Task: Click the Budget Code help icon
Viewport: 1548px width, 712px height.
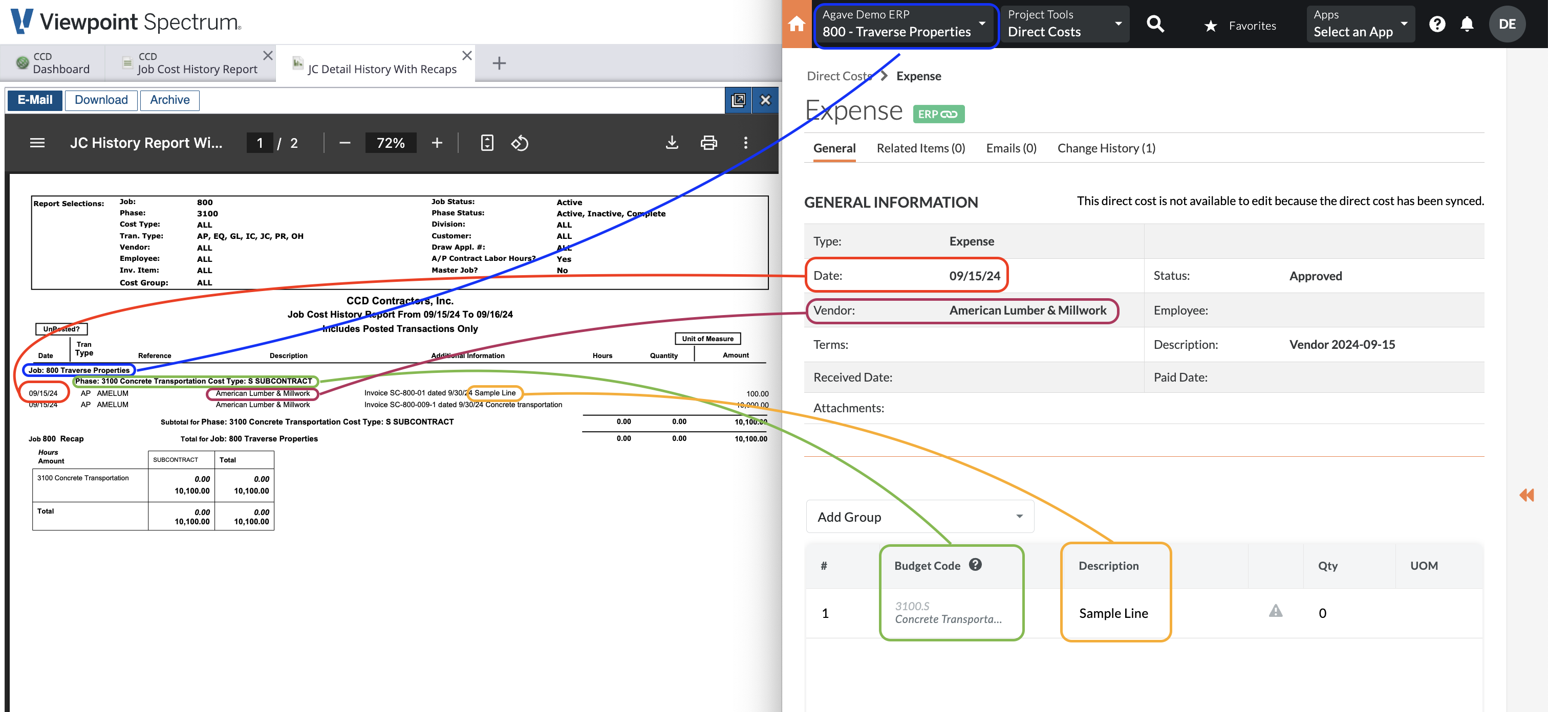Action: 975,564
